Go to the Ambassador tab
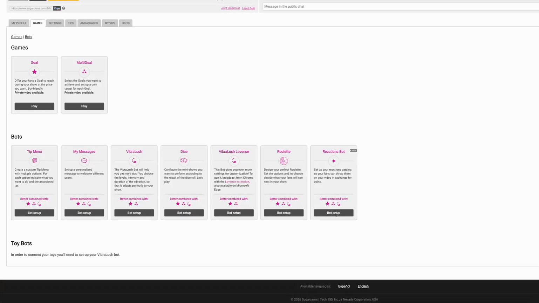 (x=89, y=23)
